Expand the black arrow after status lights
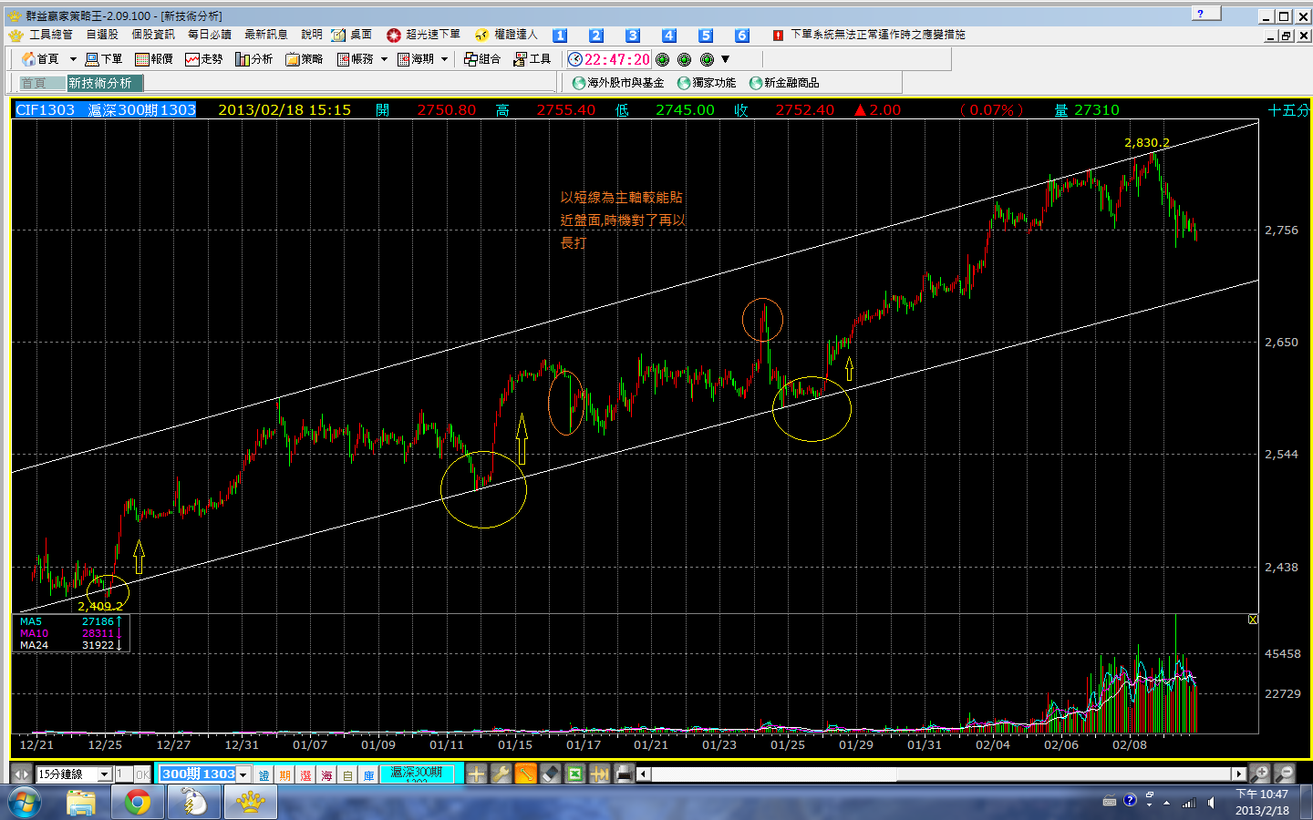1313x820 pixels. tap(726, 59)
